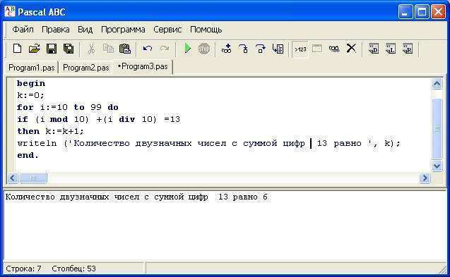
Task: Open the Сервис menu
Action: coord(167,30)
